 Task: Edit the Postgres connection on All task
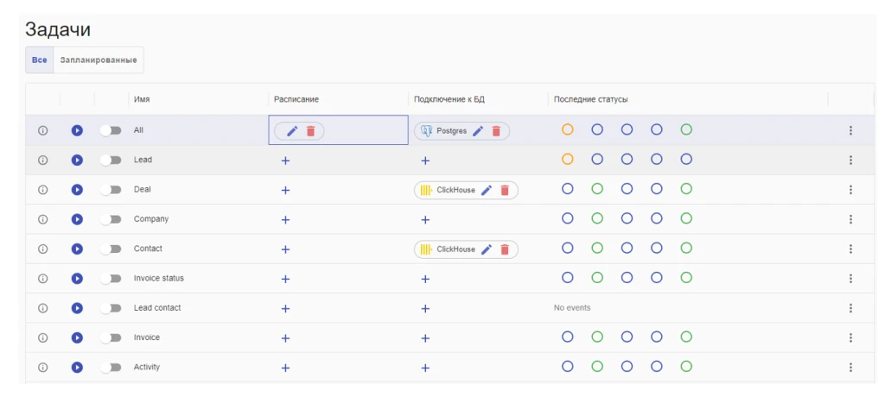point(478,131)
